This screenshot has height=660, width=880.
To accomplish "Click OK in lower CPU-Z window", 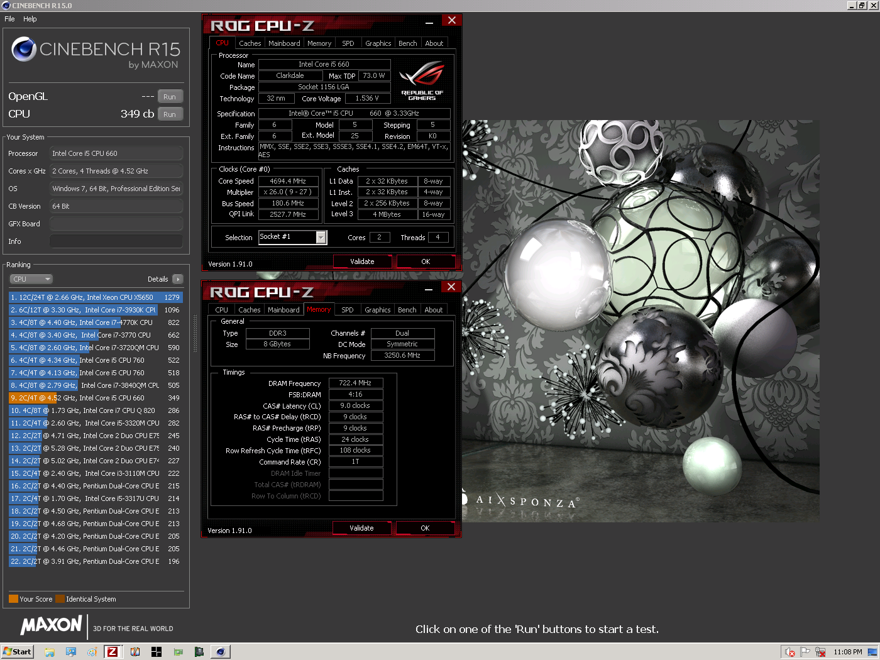I will coord(425,528).
